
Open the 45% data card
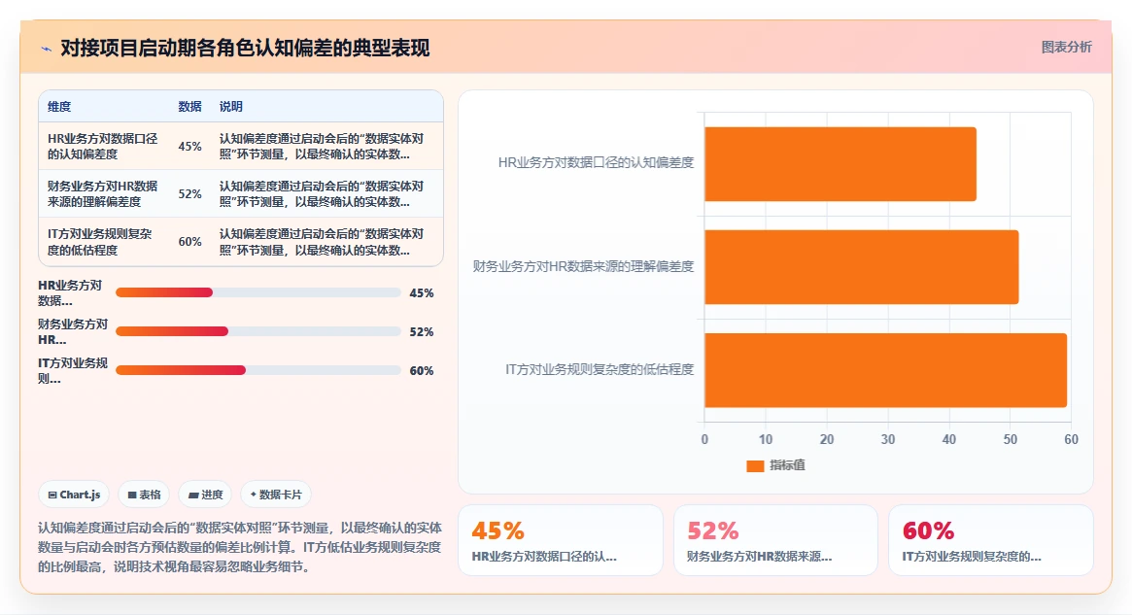pyautogui.click(x=561, y=540)
